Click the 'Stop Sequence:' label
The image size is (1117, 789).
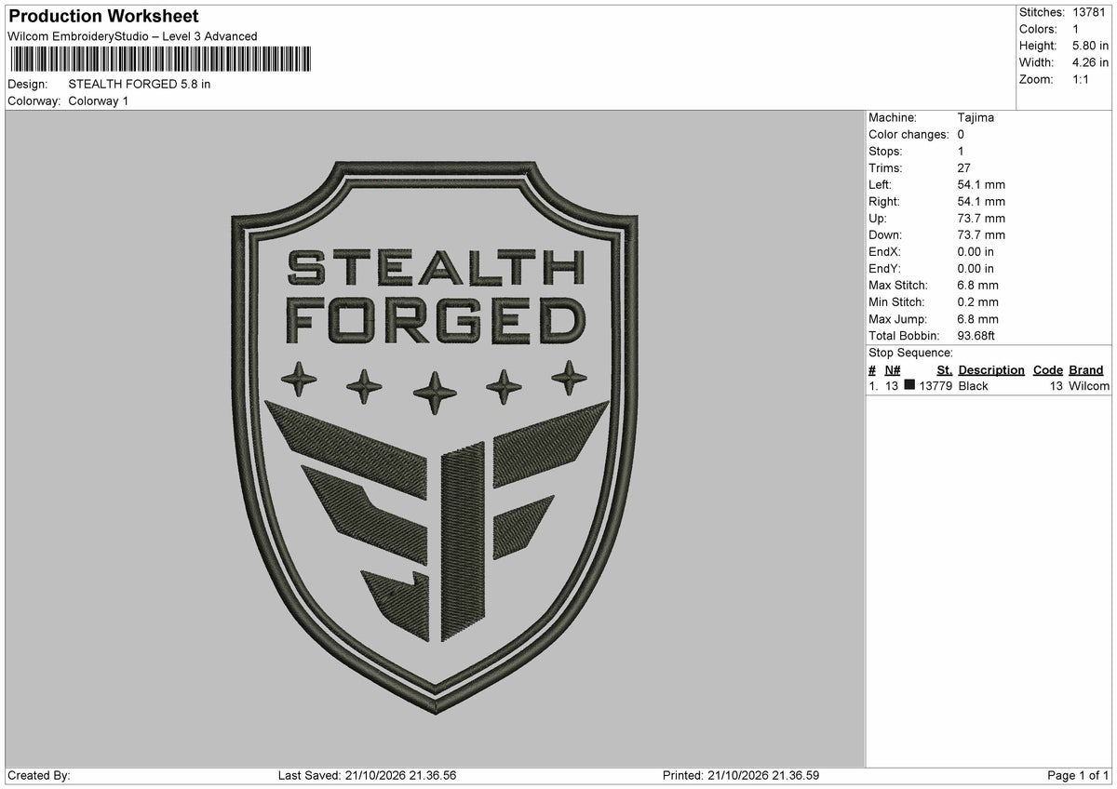pyautogui.click(x=910, y=353)
